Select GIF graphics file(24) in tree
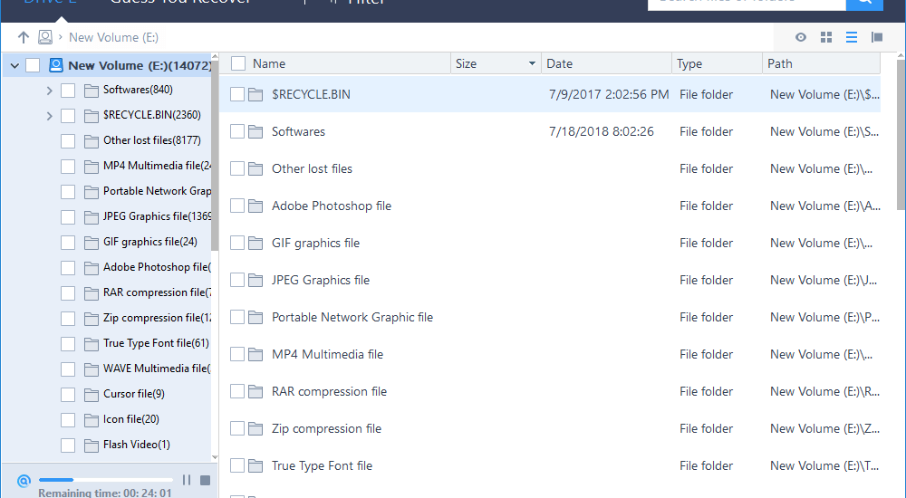 150,242
